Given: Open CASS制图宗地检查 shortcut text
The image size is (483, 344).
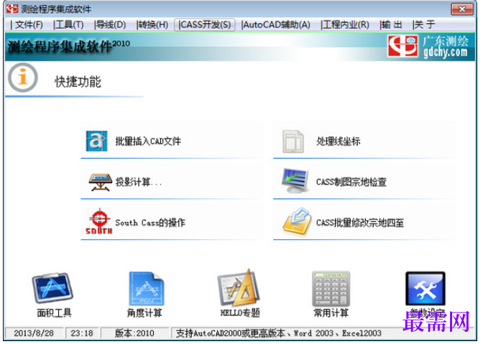Looking at the screenshot, I should tap(351, 182).
